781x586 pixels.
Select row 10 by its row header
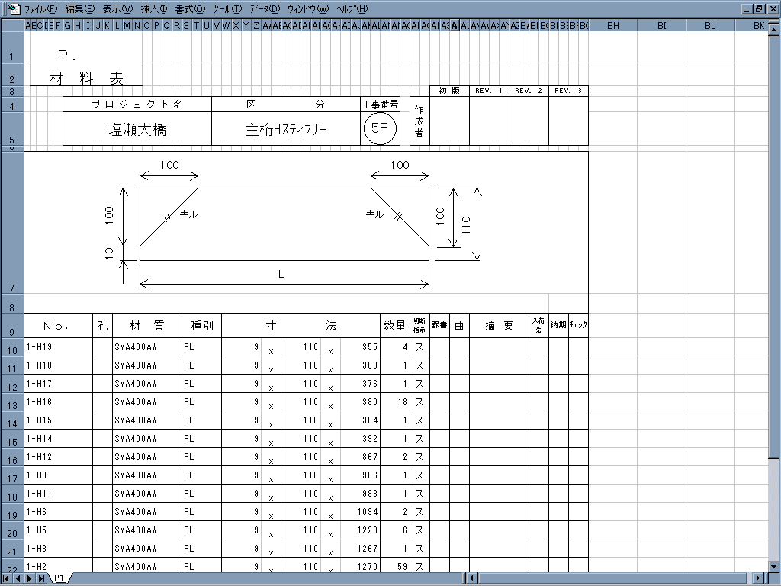pos(12,351)
